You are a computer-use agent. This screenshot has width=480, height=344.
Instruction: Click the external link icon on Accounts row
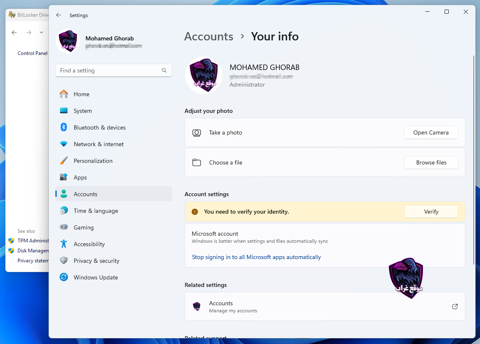point(455,307)
